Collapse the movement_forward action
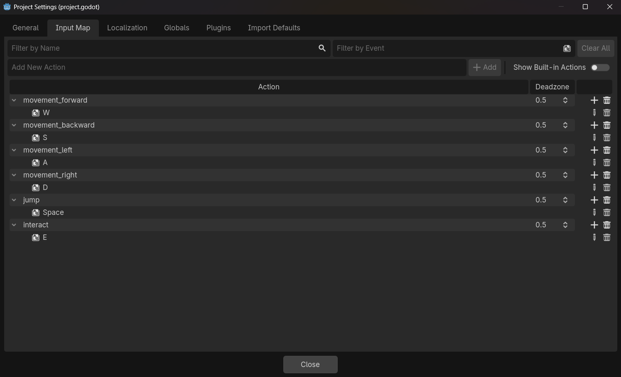Image resolution: width=621 pixels, height=377 pixels. coord(14,100)
